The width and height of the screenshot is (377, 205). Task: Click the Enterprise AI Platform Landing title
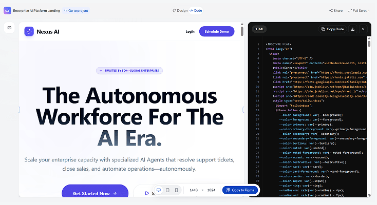click(x=36, y=11)
